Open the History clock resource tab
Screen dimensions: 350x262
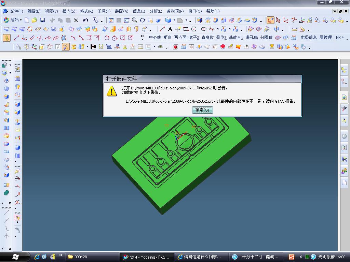[344, 136]
